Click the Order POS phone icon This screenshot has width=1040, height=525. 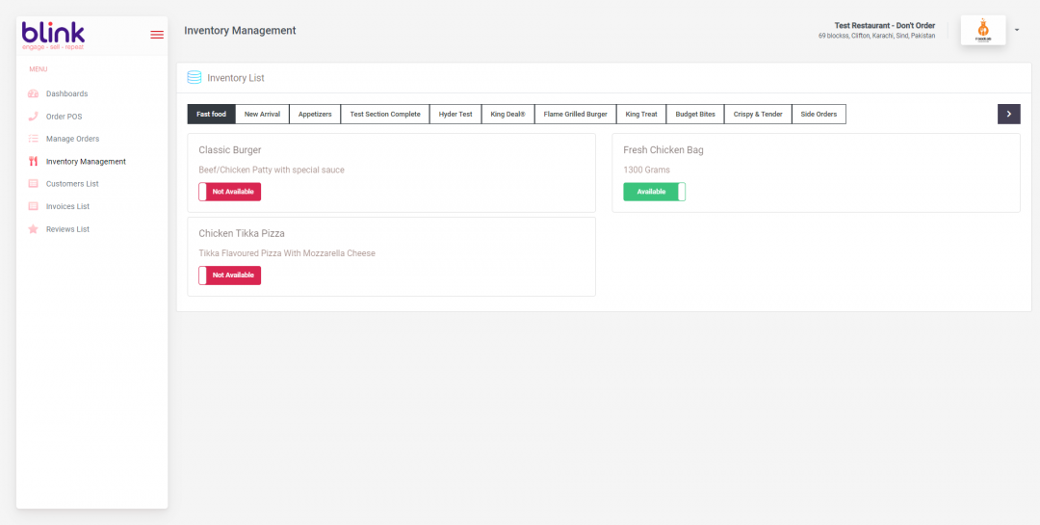(33, 117)
